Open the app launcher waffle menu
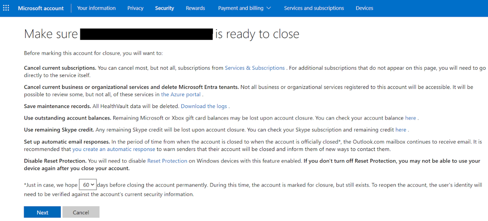Screen dimensions: 488x221 click(6, 8)
